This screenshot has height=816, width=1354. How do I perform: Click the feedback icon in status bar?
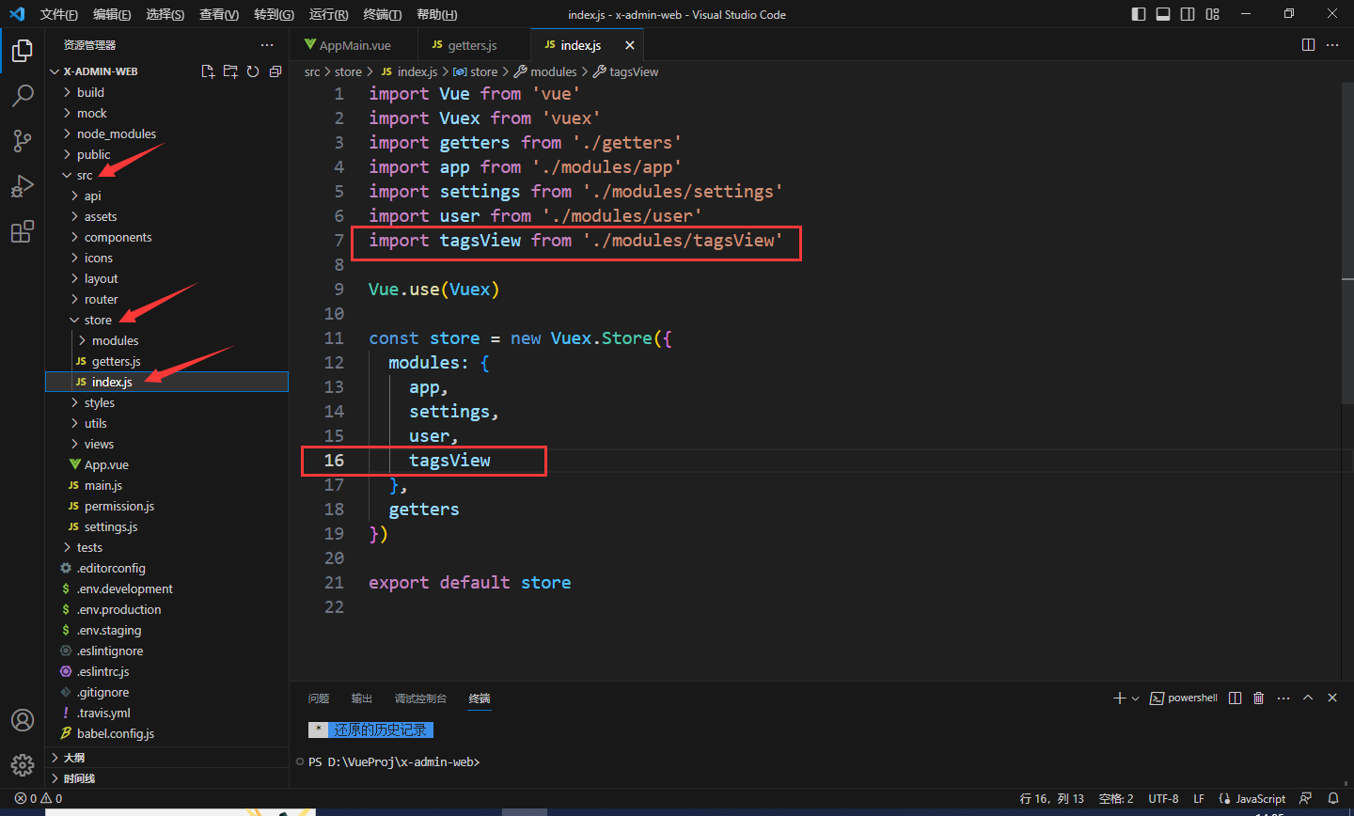click(x=1306, y=798)
